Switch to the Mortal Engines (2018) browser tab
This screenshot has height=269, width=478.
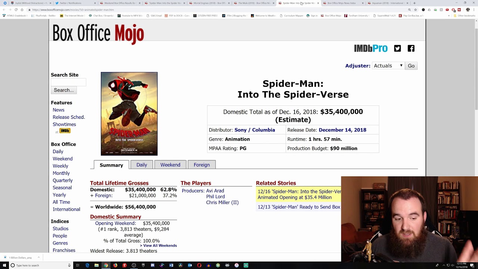209,3
